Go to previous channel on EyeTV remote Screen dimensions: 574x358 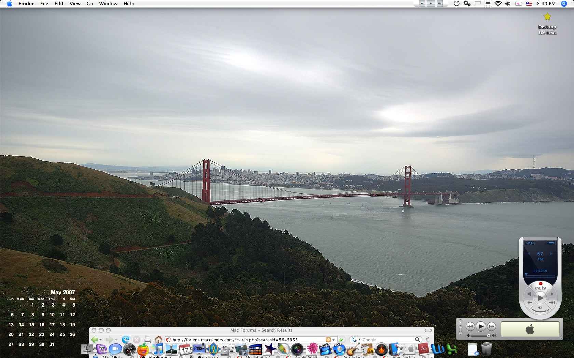(529, 254)
